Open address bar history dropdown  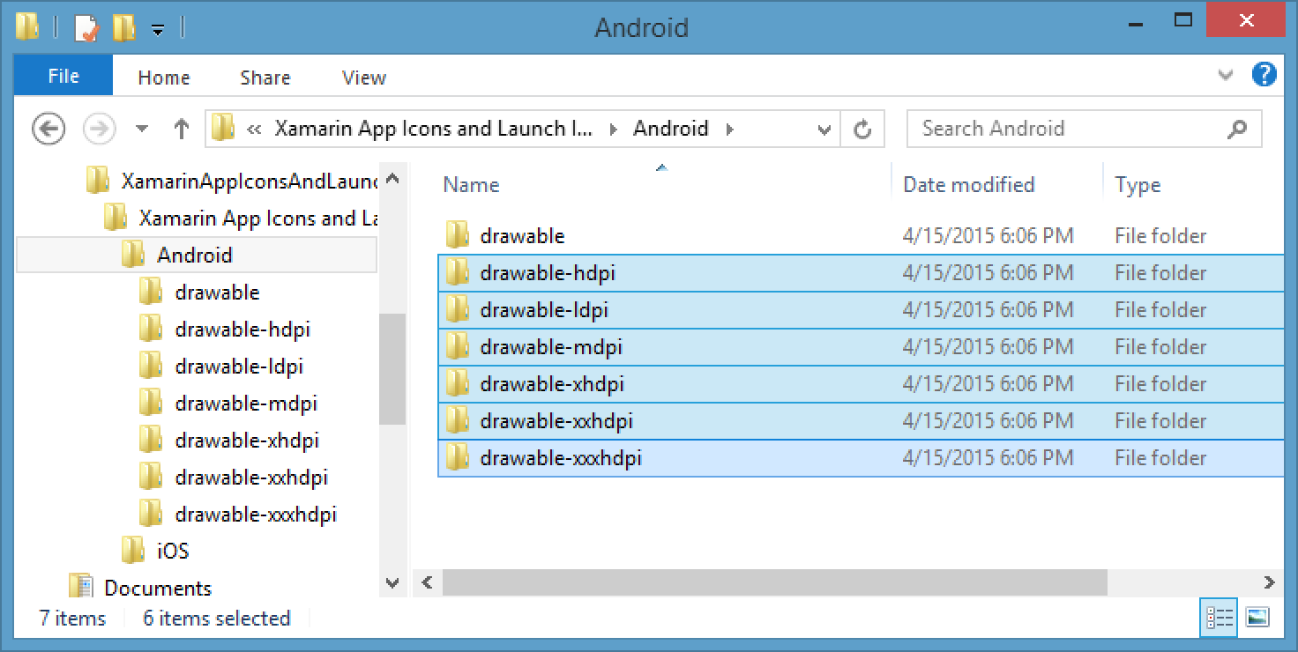824,130
